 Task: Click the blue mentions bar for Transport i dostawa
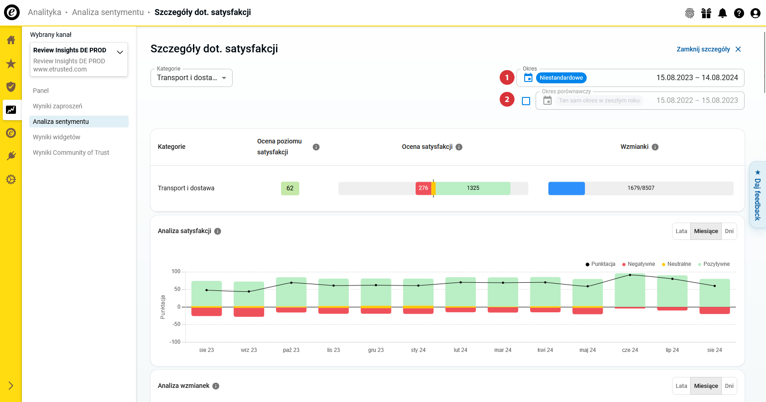[566, 188]
